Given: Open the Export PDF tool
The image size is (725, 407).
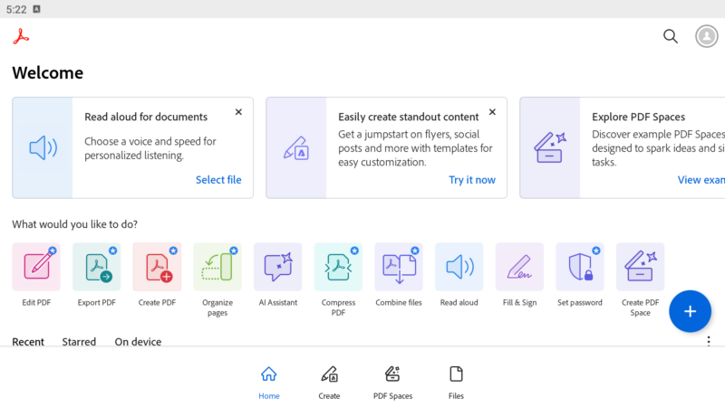Looking at the screenshot, I should point(97,267).
